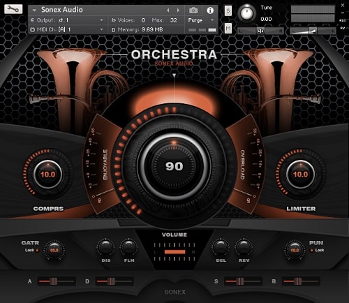Click the COMPRS knob

(x=48, y=174)
